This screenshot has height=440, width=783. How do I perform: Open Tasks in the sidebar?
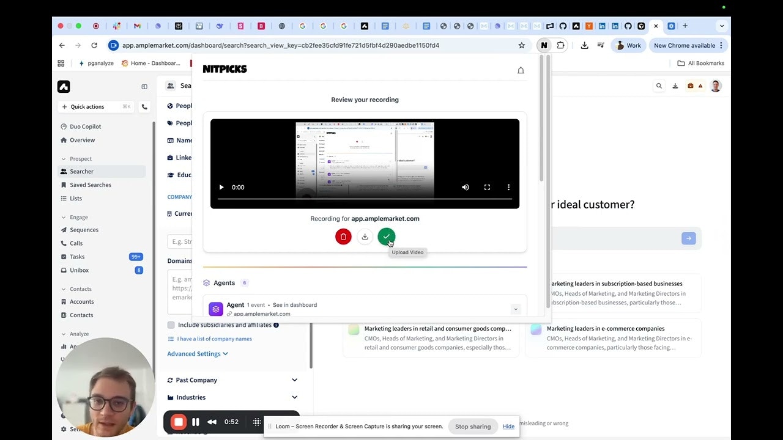77,257
